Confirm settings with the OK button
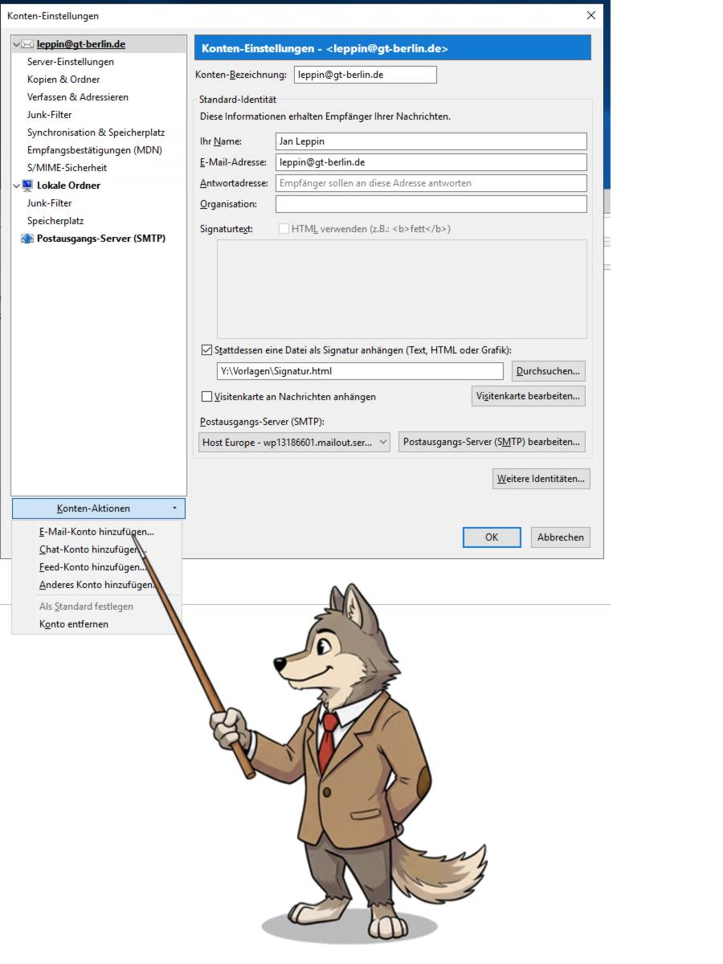 (x=492, y=537)
